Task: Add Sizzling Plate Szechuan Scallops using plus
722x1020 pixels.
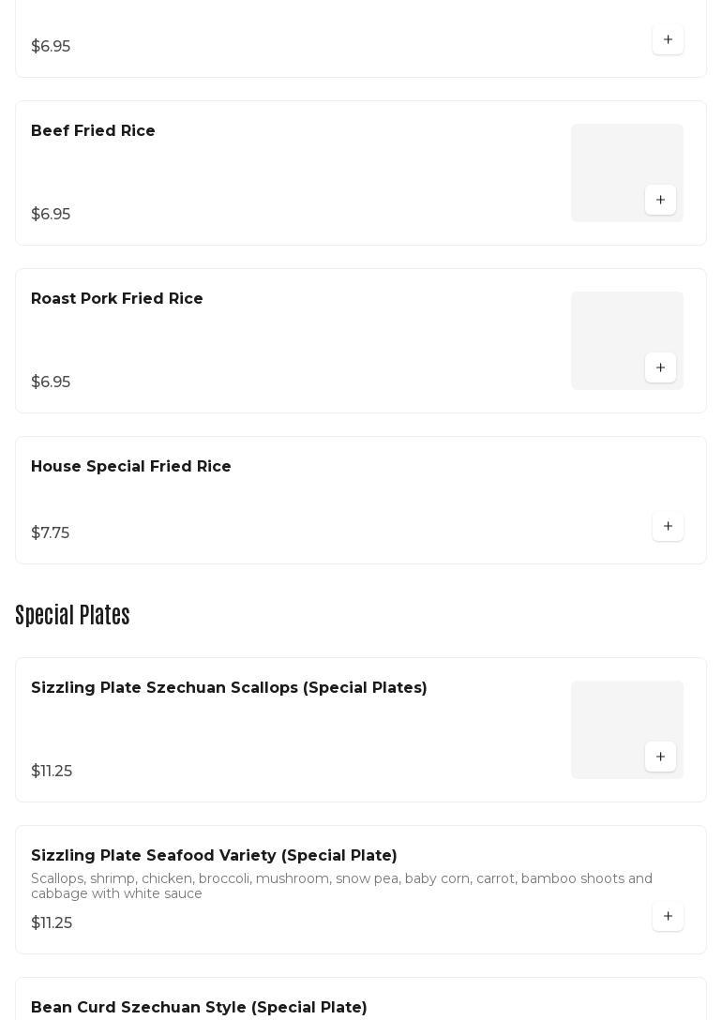Action: pos(660,757)
